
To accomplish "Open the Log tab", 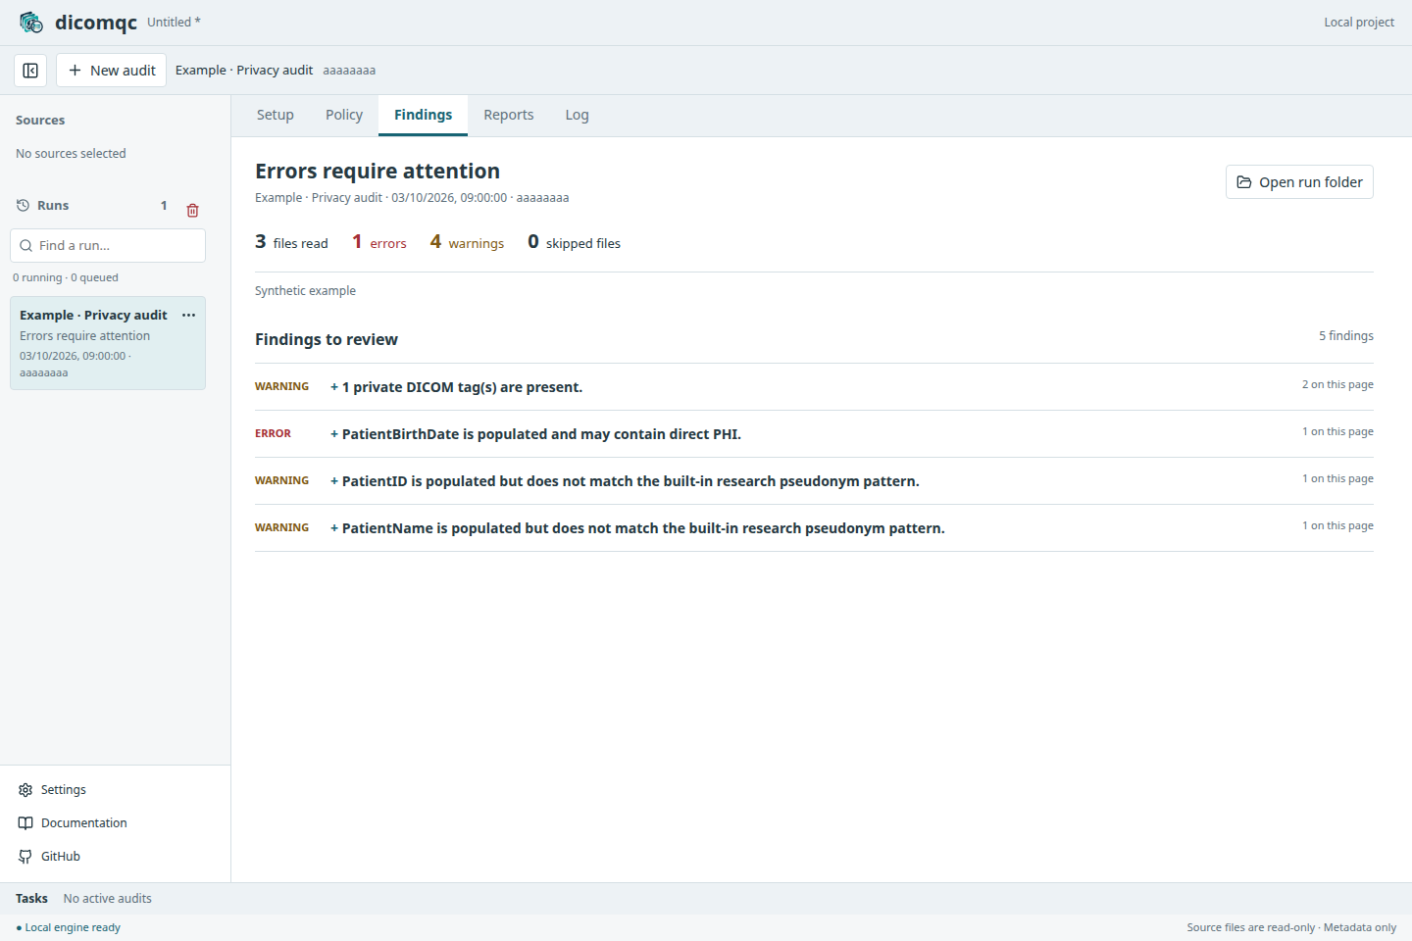I will click(x=578, y=115).
